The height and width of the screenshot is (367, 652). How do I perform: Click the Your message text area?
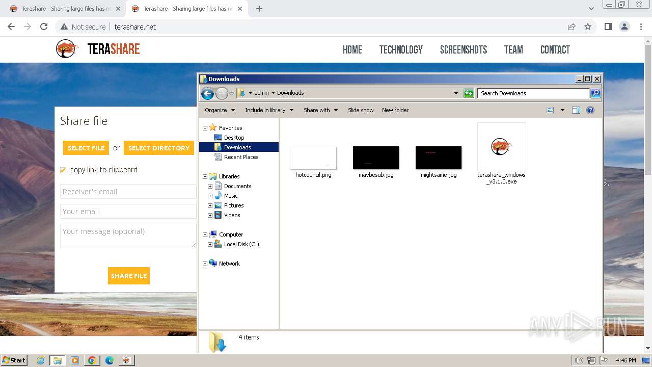click(128, 236)
